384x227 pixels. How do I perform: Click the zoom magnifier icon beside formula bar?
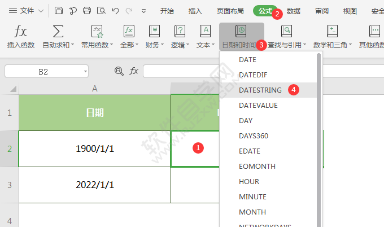(x=119, y=71)
